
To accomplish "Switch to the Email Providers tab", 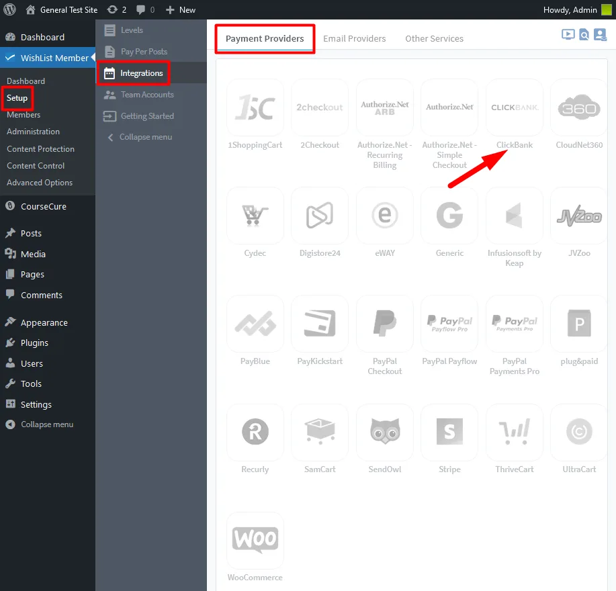I will 355,38.
